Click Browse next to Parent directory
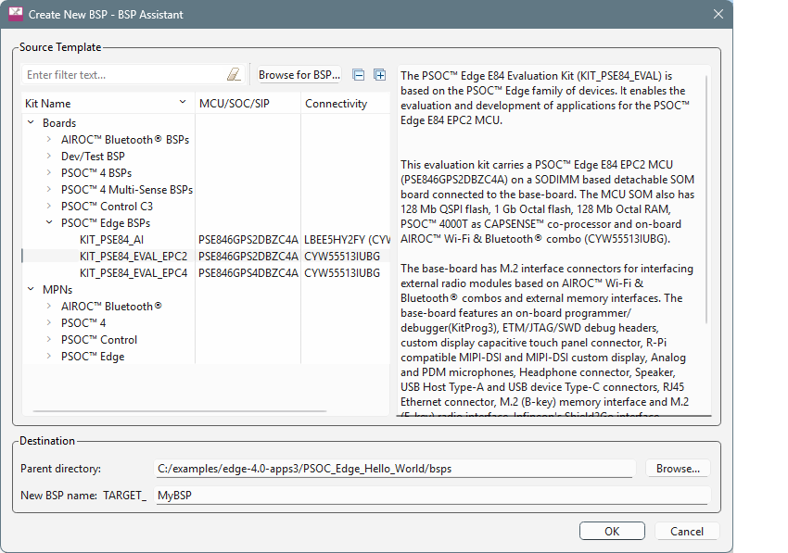788x553 pixels. tap(678, 468)
